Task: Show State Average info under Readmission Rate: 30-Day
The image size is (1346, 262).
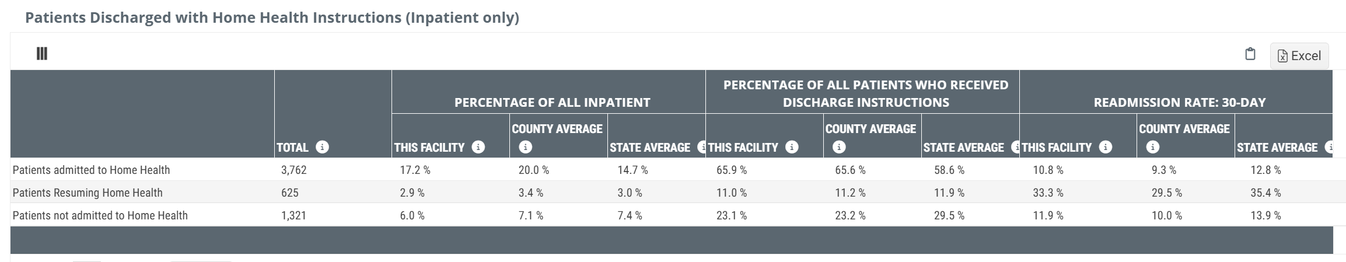Action: [x=1329, y=147]
